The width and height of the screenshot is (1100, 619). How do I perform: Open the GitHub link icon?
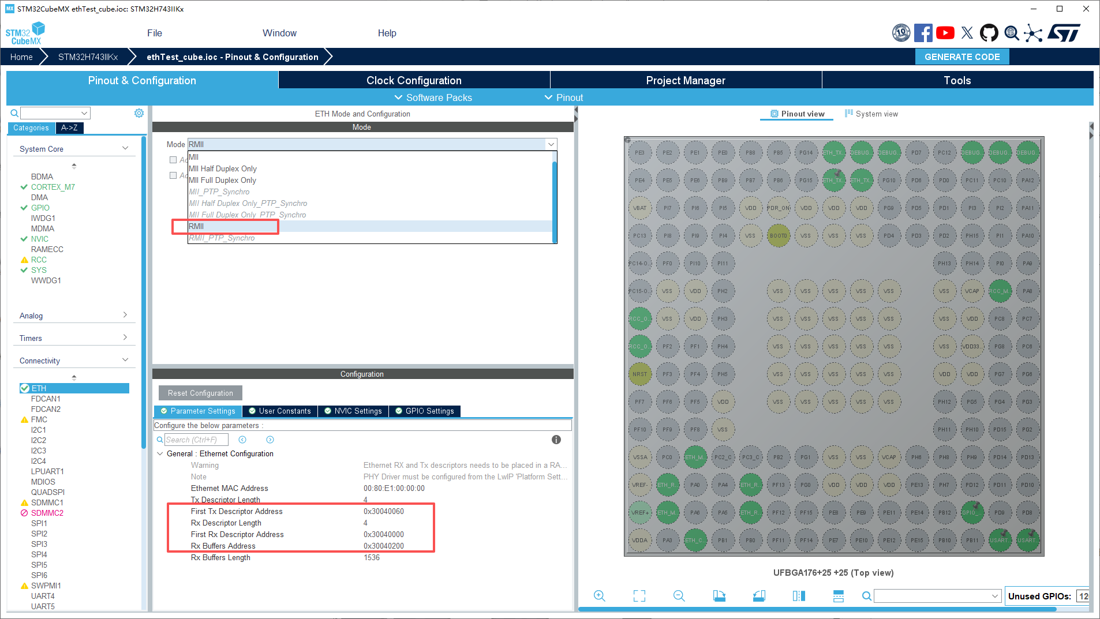click(x=989, y=33)
